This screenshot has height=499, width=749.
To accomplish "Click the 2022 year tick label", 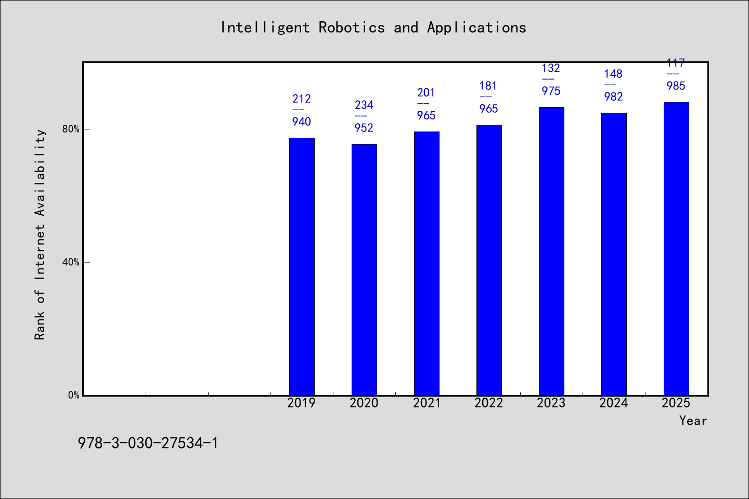I will point(489,403).
